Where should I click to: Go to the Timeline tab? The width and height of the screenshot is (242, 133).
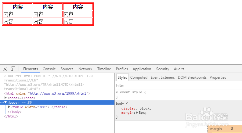click(x=104, y=69)
